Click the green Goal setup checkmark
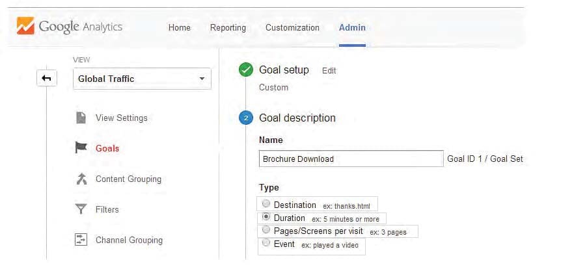 click(x=245, y=70)
